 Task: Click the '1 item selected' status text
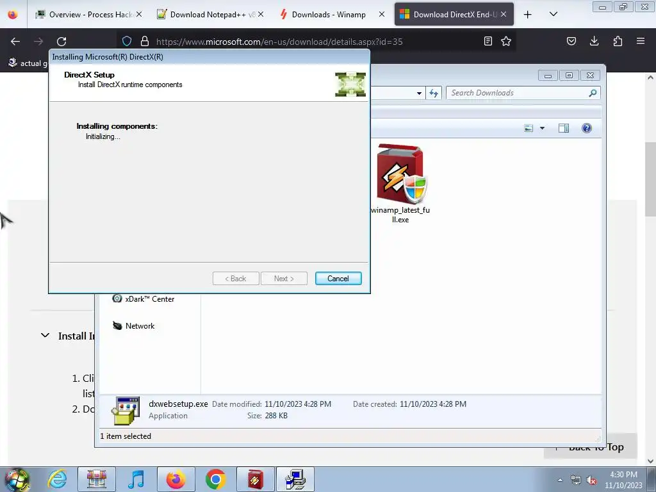coord(126,436)
